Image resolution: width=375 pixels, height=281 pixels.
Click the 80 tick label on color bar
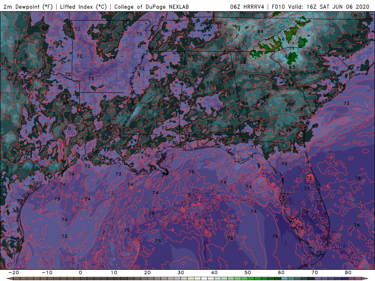coord(348,273)
